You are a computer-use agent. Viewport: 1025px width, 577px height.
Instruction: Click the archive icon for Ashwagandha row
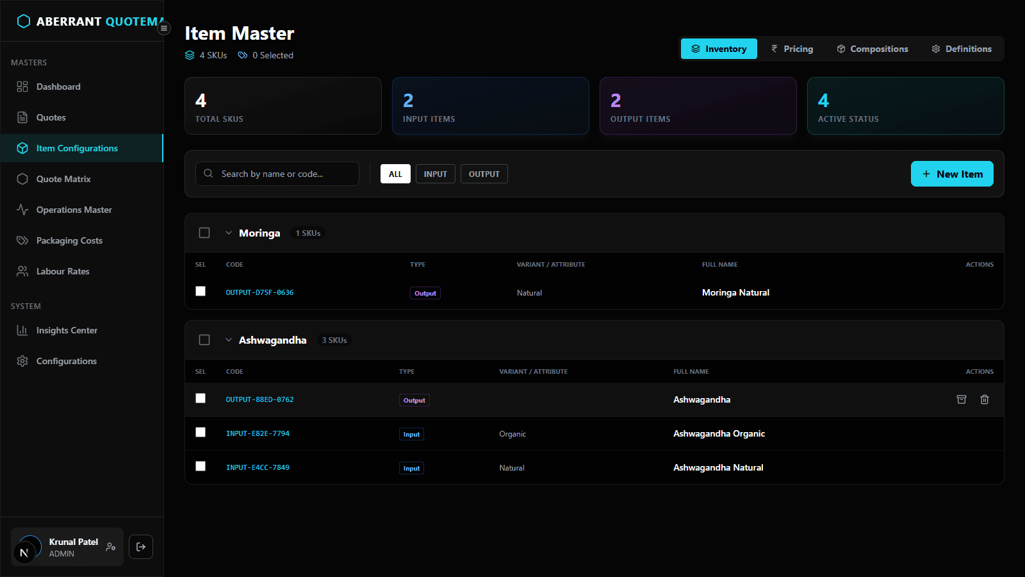(x=962, y=399)
